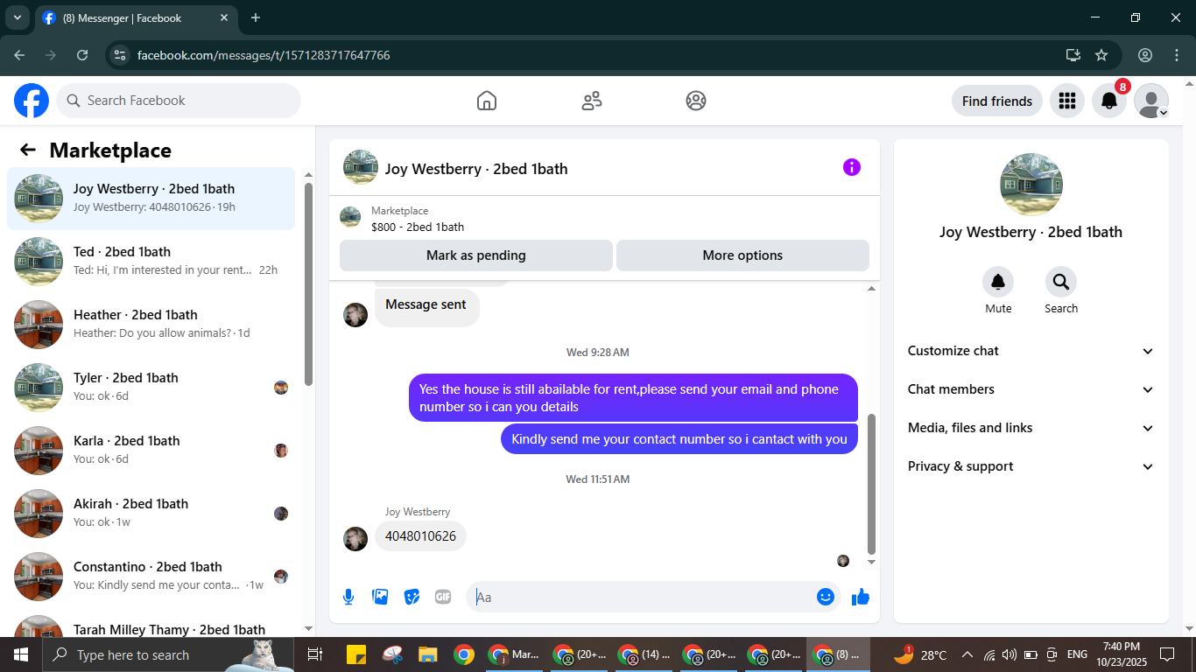The height and width of the screenshot is (672, 1196).
Task: Send a thumbs-up like
Action: pyautogui.click(x=861, y=597)
